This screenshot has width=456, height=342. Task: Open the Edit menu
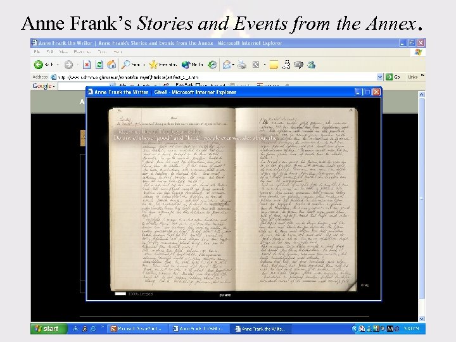[x=50, y=52]
